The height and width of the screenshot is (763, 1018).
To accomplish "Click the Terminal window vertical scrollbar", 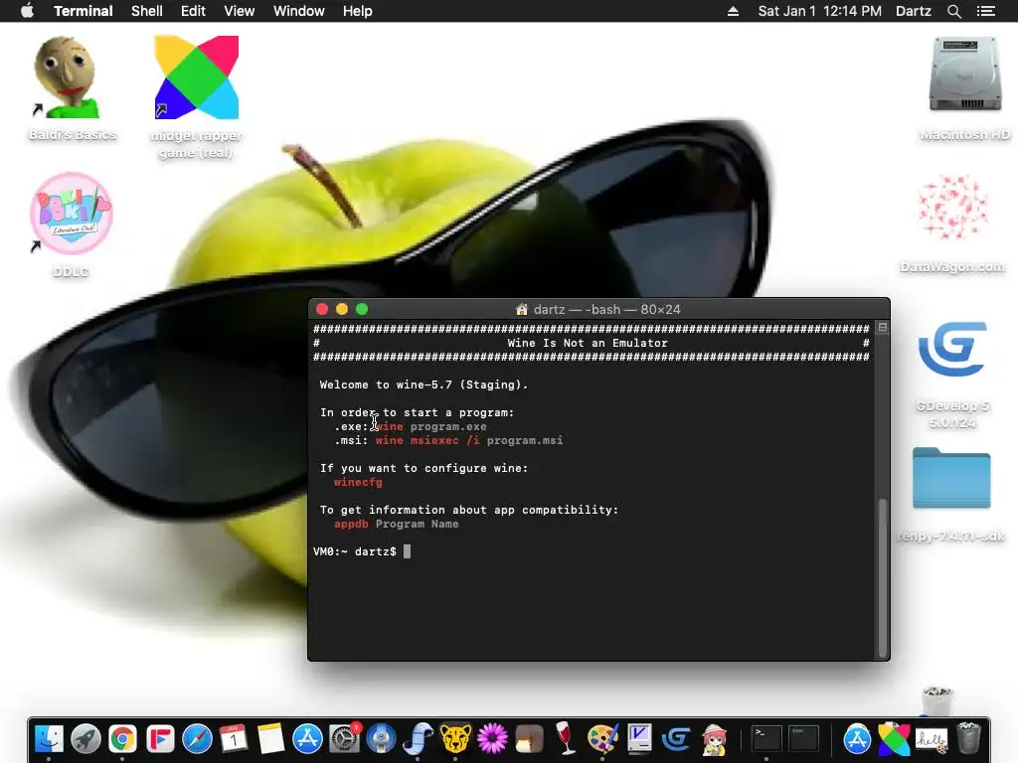I will point(883,577).
